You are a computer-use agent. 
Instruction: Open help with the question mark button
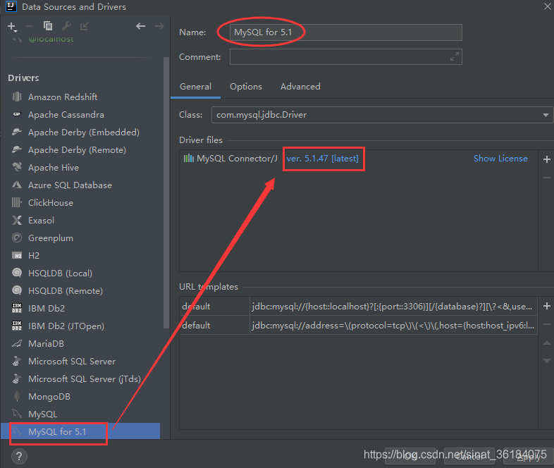point(19,456)
